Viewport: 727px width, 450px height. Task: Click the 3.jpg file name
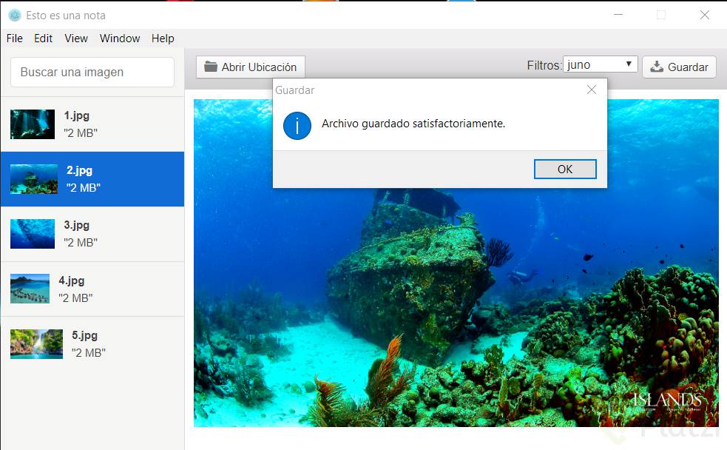pos(76,226)
